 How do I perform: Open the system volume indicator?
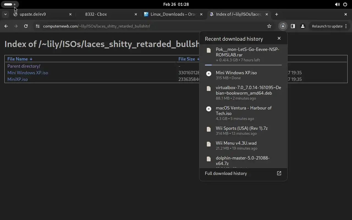point(337,4)
